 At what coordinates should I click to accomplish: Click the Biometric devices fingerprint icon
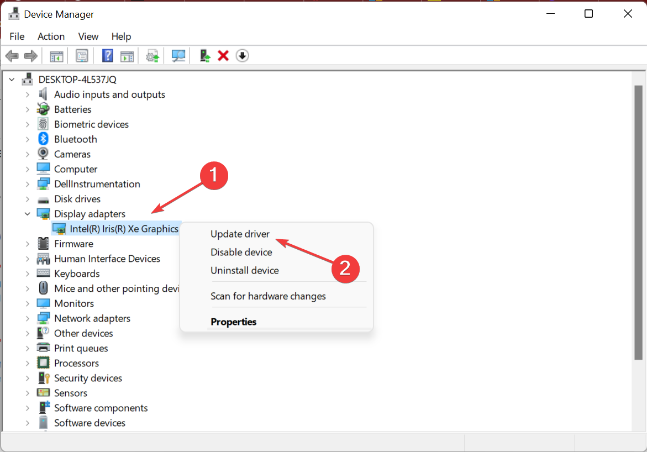43,124
